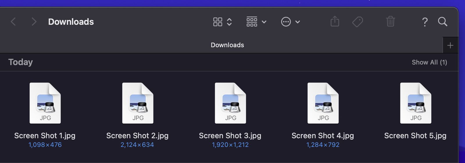Click the trash Delete icon

390,21
